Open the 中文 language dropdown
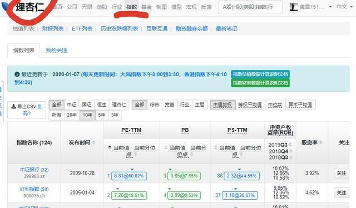Screen dimensions: 356x208 344,7
